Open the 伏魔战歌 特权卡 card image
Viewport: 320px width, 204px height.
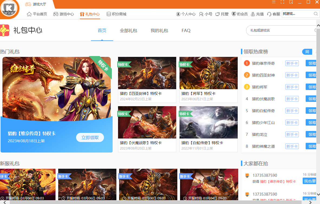[x=147, y=122]
